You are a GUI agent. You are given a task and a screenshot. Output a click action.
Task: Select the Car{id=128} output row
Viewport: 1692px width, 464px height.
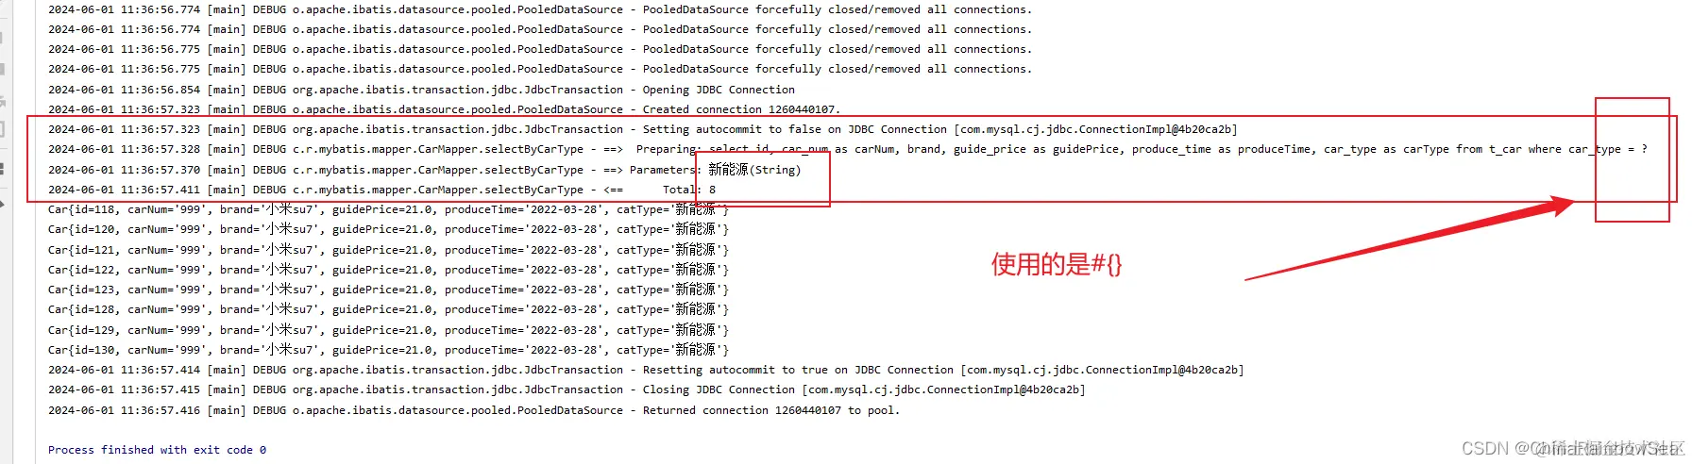(389, 309)
